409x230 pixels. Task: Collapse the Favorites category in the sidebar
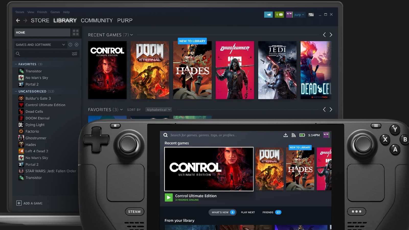tap(16, 64)
